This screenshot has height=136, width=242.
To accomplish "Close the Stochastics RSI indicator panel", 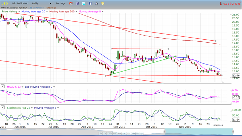I will [3, 107].
